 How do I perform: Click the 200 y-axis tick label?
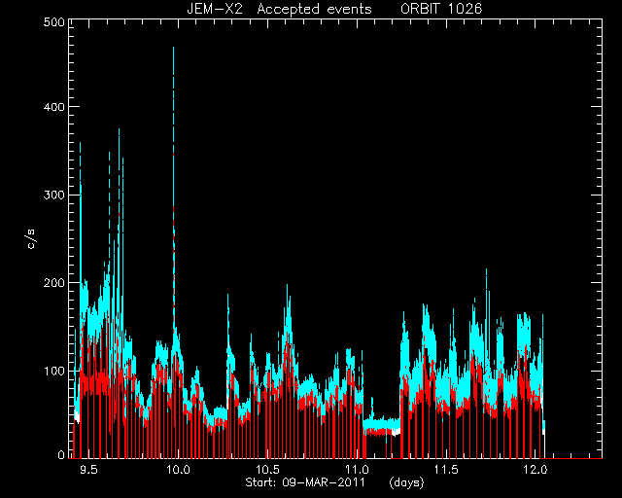pyautogui.click(x=54, y=283)
